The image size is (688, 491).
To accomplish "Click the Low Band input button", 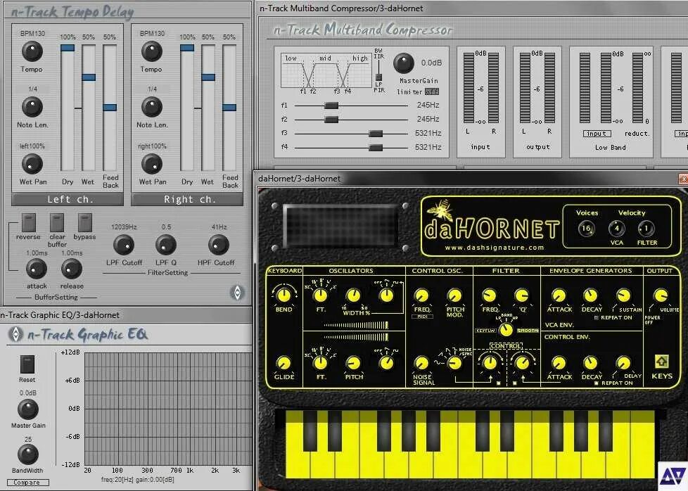I will point(597,134).
